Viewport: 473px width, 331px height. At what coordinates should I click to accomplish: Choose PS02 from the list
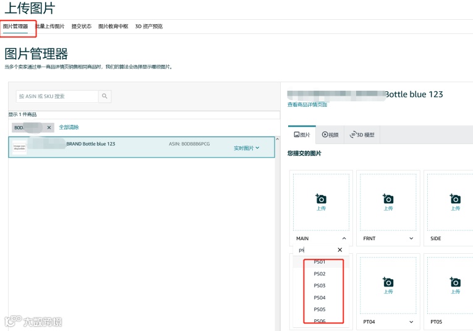coord(321,274)
